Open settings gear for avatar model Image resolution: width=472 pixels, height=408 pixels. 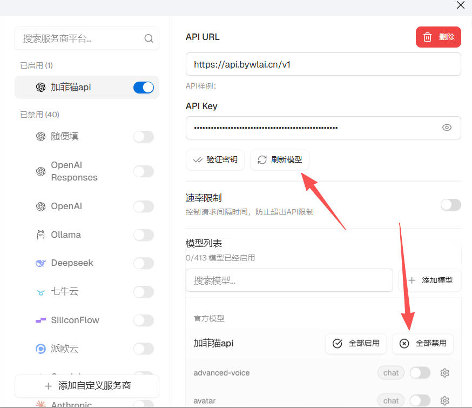[x=444, y=400]
